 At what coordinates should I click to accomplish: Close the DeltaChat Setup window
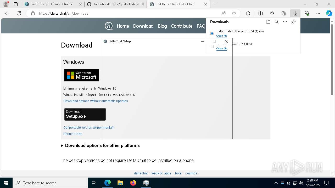click(x=226, y=41)
